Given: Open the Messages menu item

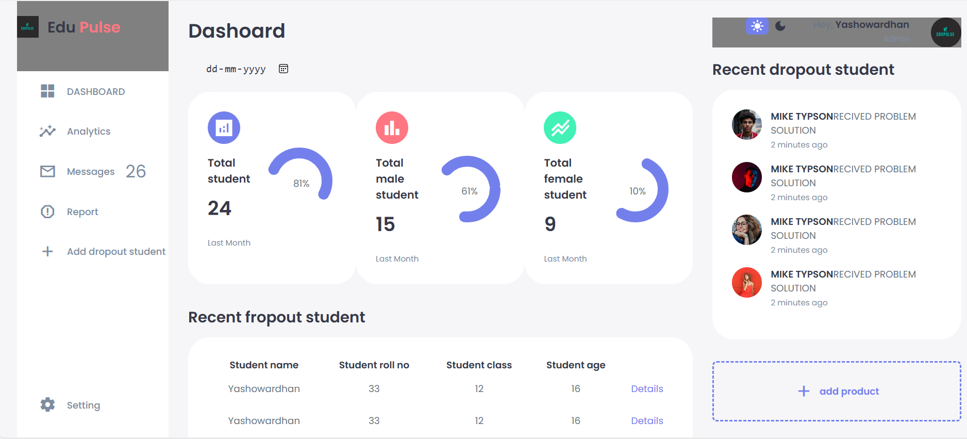Looking at the screenshot, I should click(91, 172).
